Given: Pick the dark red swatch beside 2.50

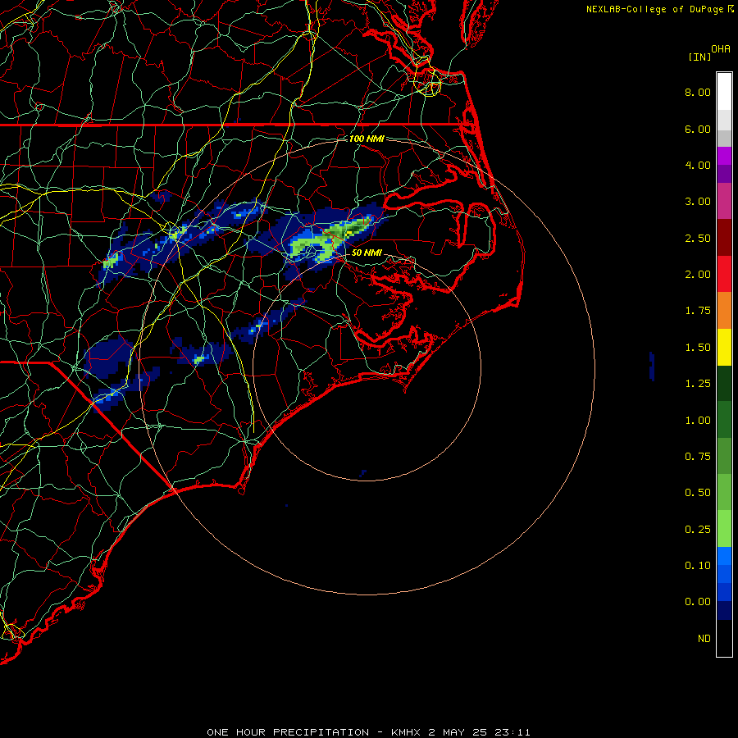Looking at the screenshot, I should [x=724, y=238].
